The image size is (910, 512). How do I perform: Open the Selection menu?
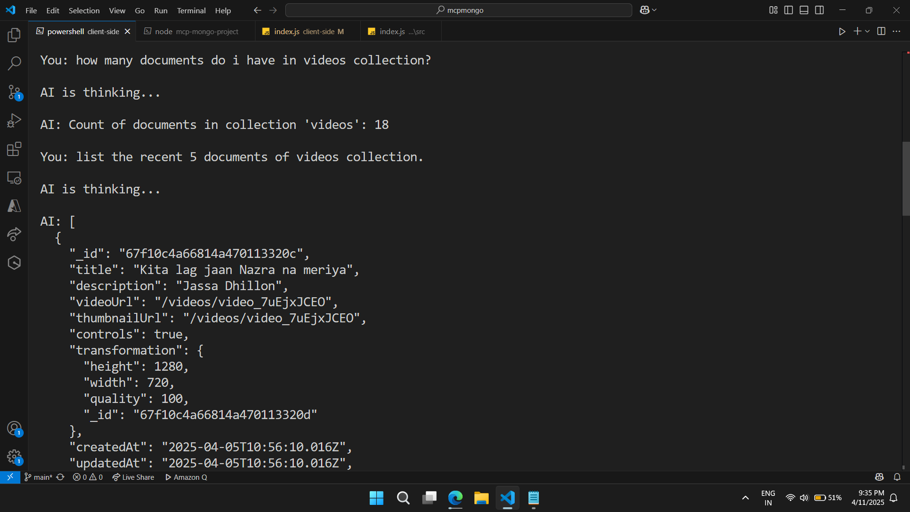pos(84,10)
